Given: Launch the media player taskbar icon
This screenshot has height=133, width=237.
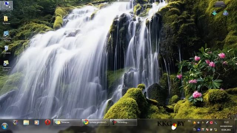Looking at the screenshot, I should pos(37,122).
